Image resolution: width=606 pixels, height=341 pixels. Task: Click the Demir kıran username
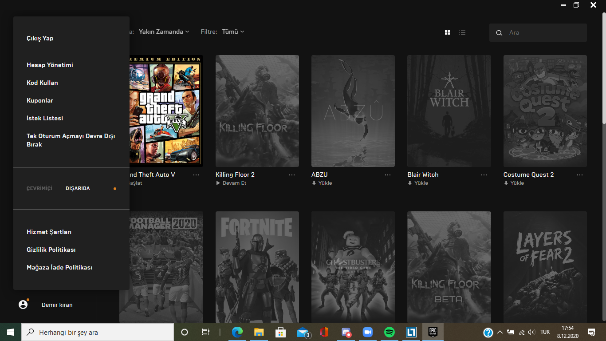pyautogui.click(x=57, y=305)
